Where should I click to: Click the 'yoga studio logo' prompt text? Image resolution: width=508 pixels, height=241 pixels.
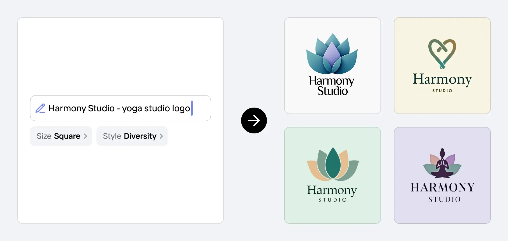click(x=156, y=108)
